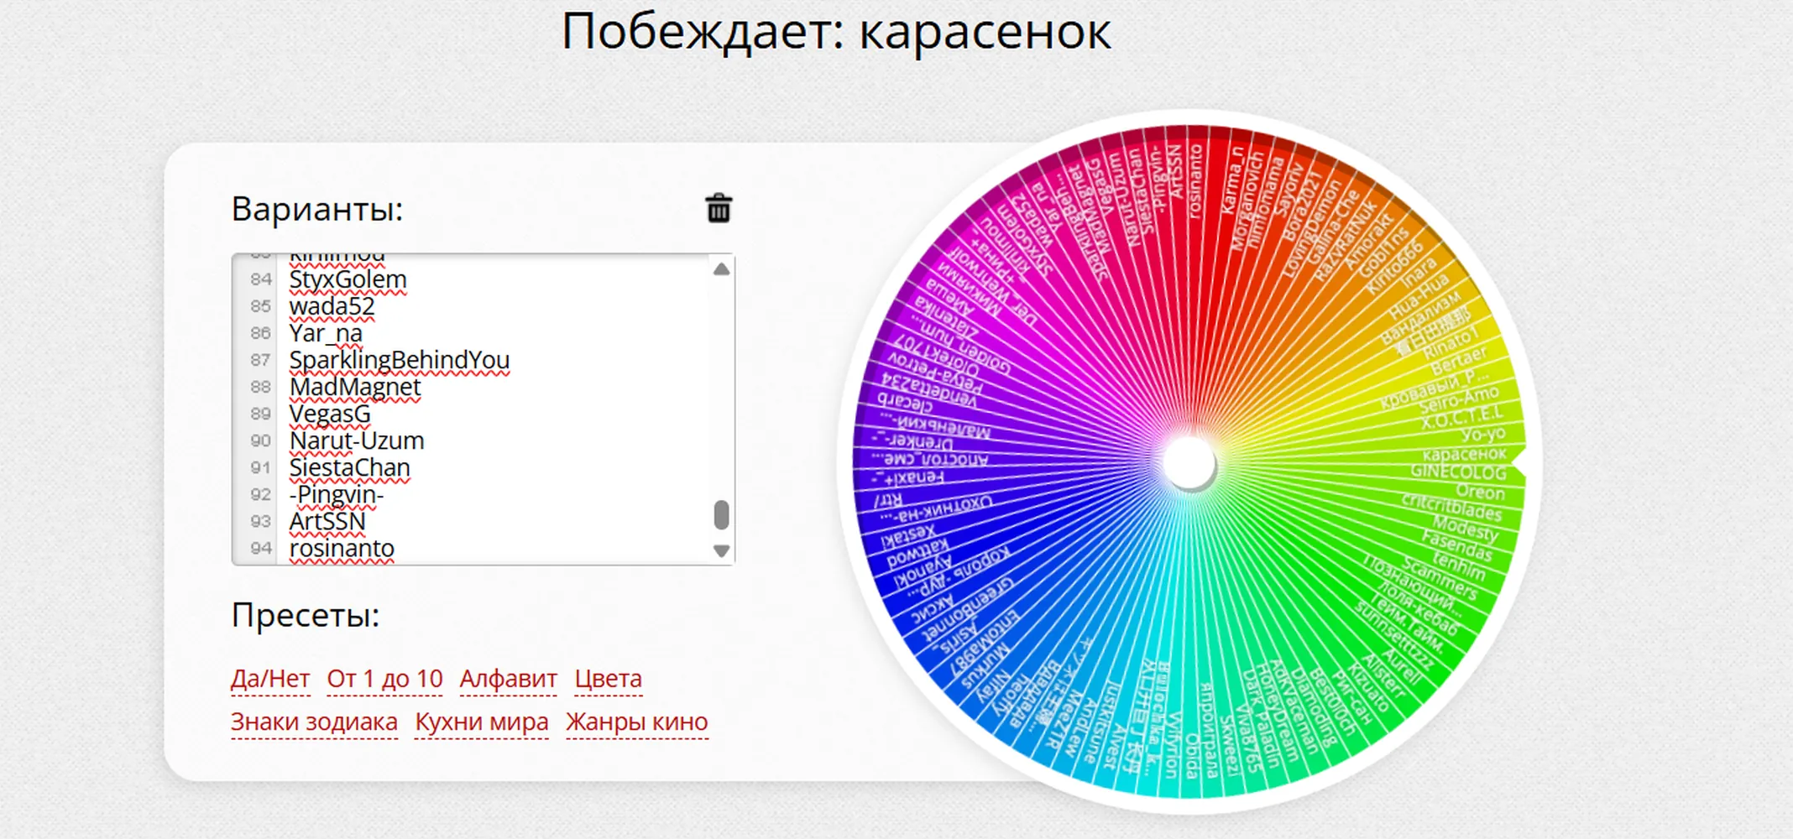The width and height of the screenshot is (1793, 839).
Task: Click the карасенок segment on the wheel
Action: pyautogui.click(x=1464, y=453)
